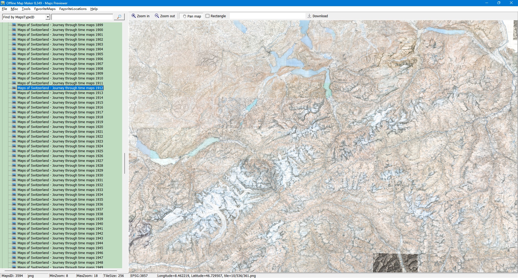
Task: Open the Tools menu
Action: (x=26, y=9)
